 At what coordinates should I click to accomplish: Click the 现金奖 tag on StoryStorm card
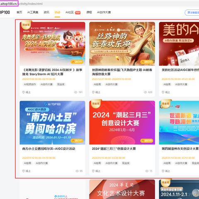(61, 84)
